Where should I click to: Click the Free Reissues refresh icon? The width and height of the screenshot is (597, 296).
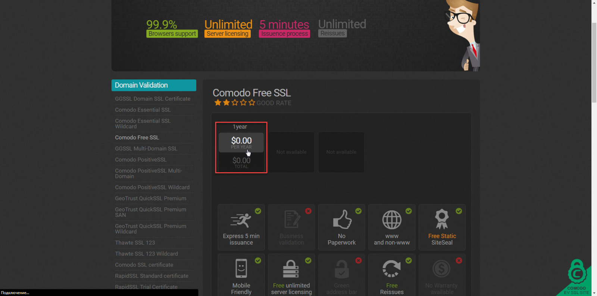(391, 269)
